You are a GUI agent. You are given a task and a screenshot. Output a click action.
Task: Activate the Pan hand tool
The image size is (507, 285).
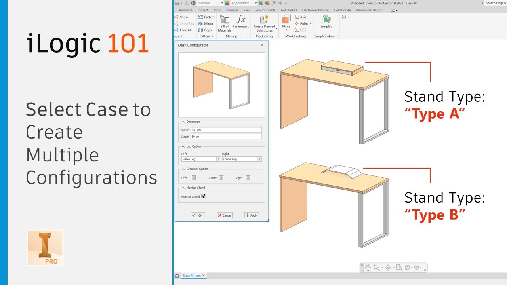(368, 268)
